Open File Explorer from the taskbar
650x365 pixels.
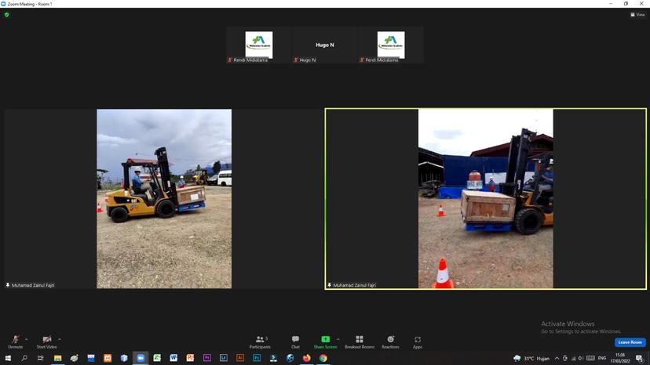(57, 358)
